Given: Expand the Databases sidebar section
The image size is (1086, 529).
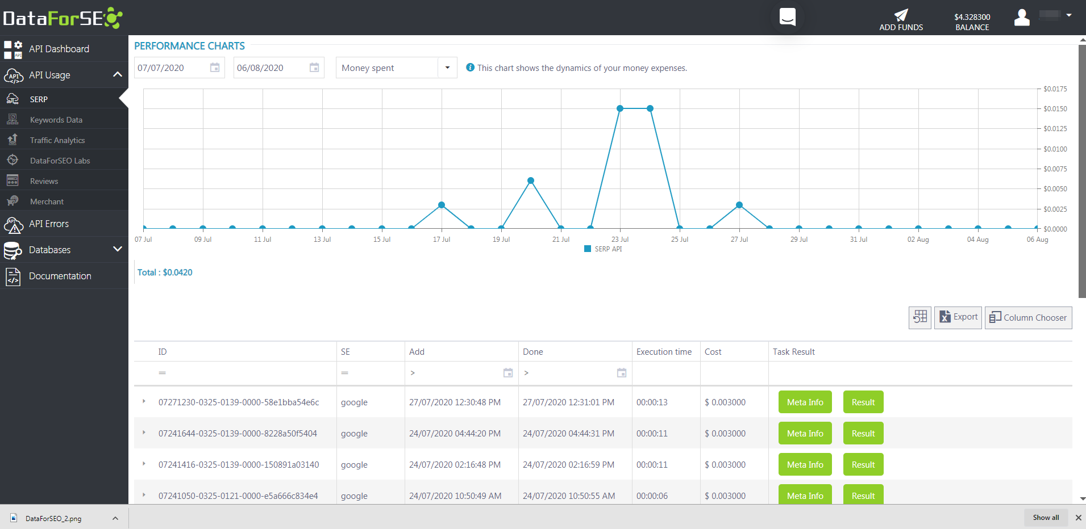Looking at the screenshot, I should [x=116, y=250].
